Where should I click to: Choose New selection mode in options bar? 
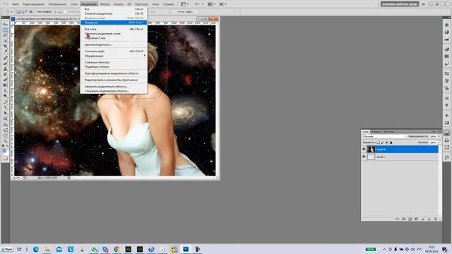(x=18, y=12)
